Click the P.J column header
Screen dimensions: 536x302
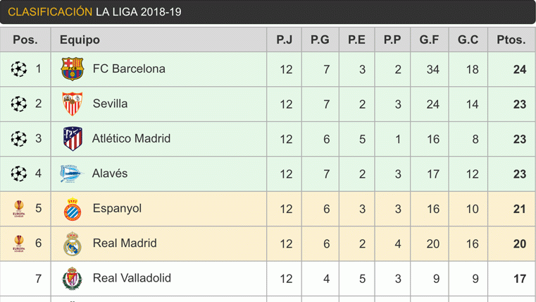(285, 40)
